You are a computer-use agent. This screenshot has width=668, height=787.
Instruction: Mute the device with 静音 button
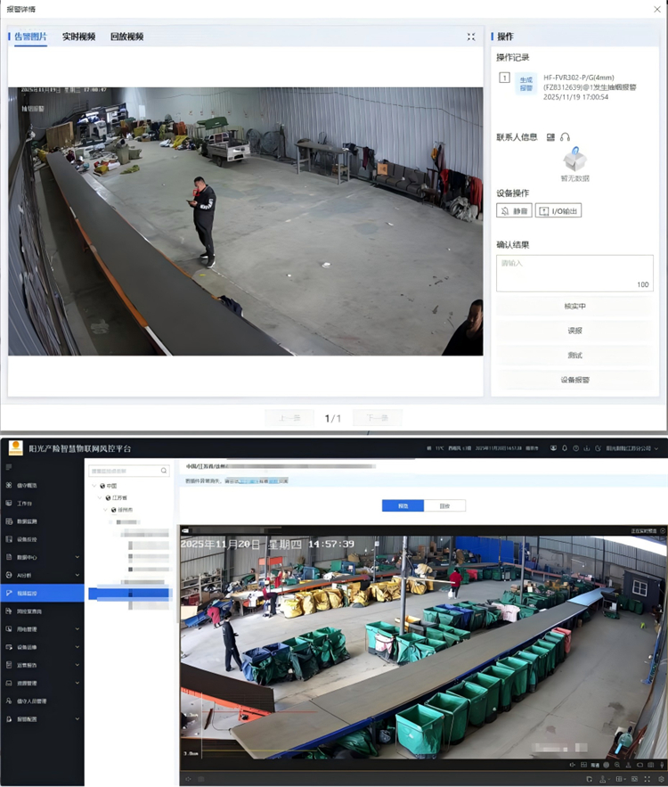point(514,211)
